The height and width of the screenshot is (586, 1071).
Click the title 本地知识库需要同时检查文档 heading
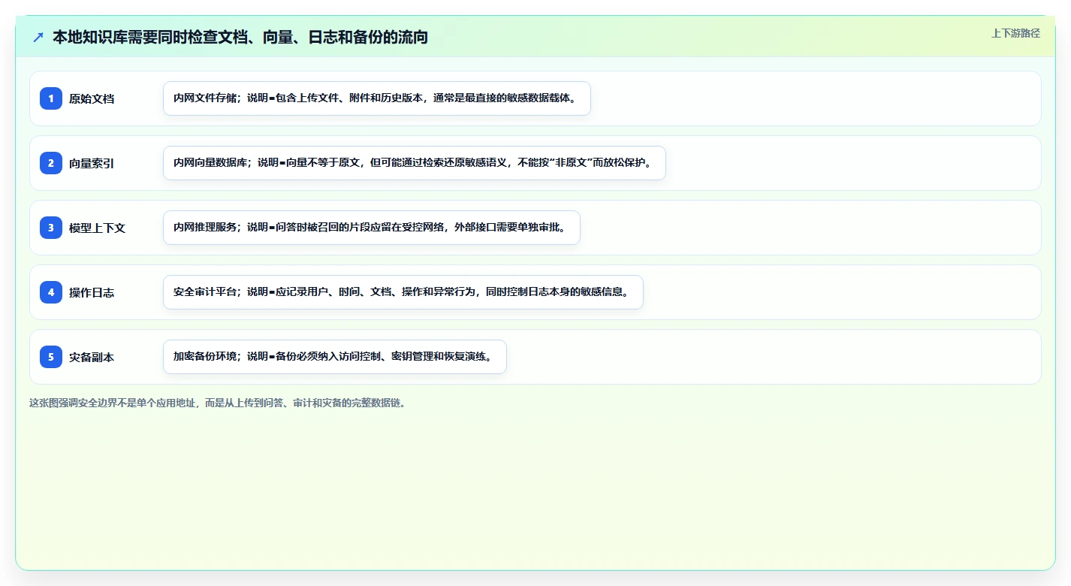(240, 37)
